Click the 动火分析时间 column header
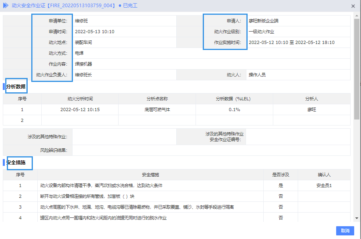This screenshot has width=361, height=239. (x=80, y=99)
